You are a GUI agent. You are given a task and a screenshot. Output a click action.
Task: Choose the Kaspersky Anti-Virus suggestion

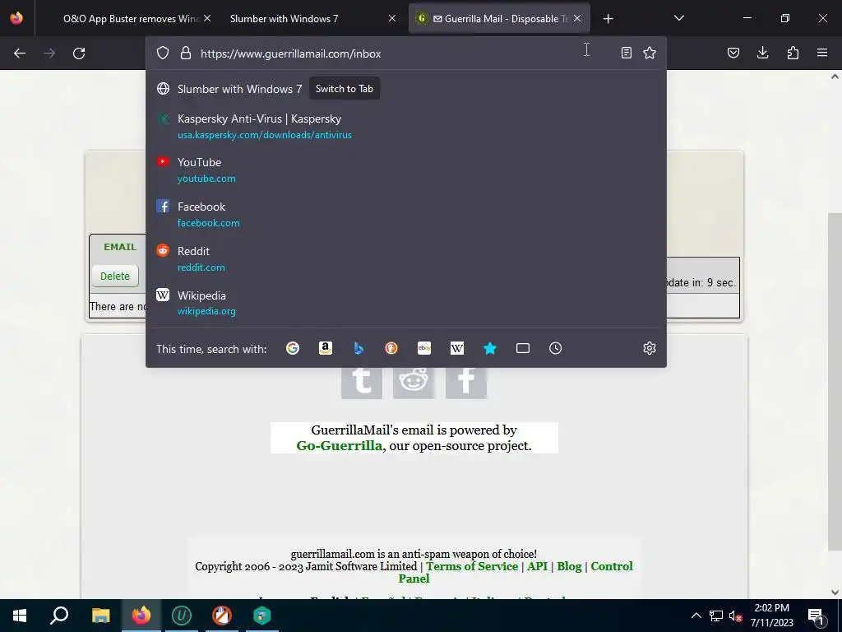406,126
